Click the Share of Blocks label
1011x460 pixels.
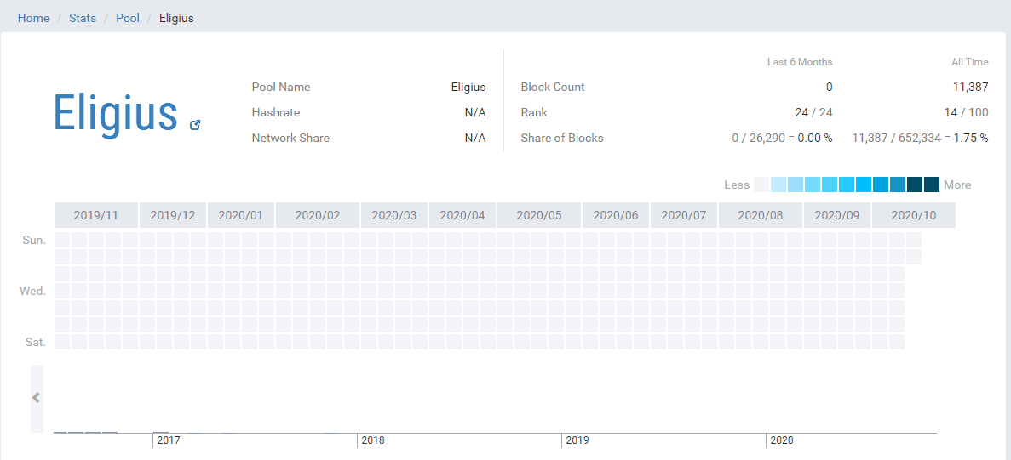[x=562, y=139]
